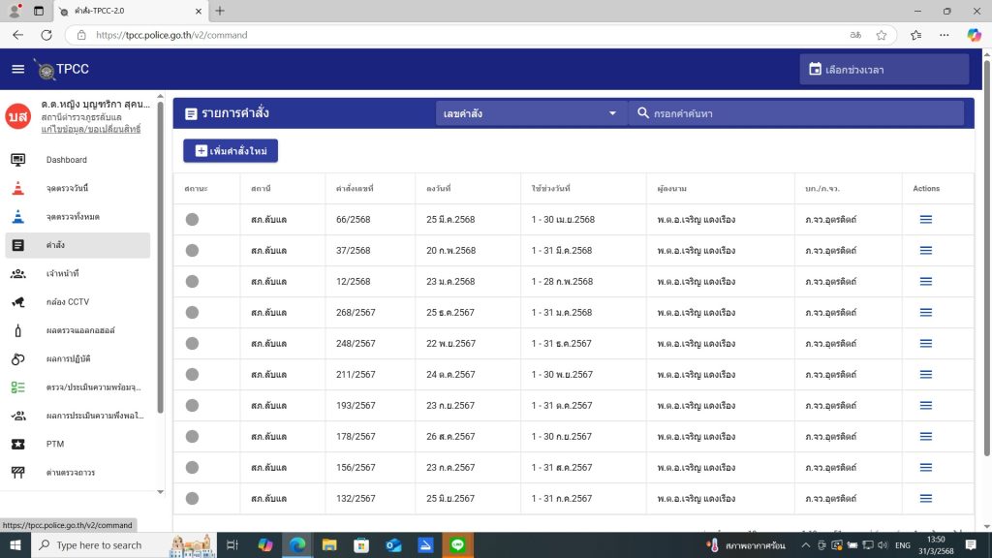Click the เพิ่มคำสั่งใหม่ button
Screen dimensions: 992x558
click(x=231, y=151)
